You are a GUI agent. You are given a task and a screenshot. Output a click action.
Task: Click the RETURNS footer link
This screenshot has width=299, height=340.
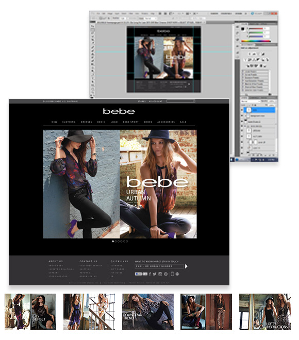[x=85, y=273]
